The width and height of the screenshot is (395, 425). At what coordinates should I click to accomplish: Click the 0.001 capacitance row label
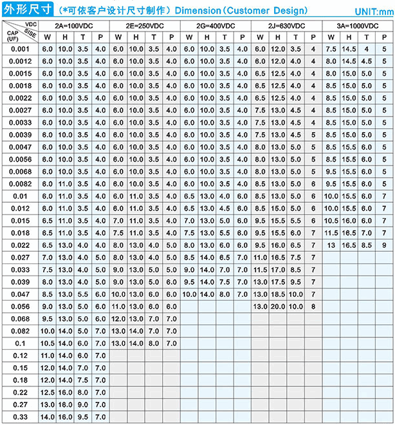coord(19,49)
